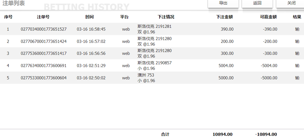Screen dimensions: 304x140
Task: Click the 时间 column header
Action: (x=90, y=17)
